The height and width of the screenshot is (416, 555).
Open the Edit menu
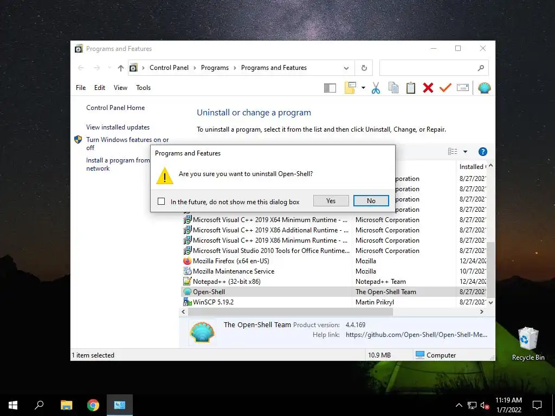pos(100,88)
